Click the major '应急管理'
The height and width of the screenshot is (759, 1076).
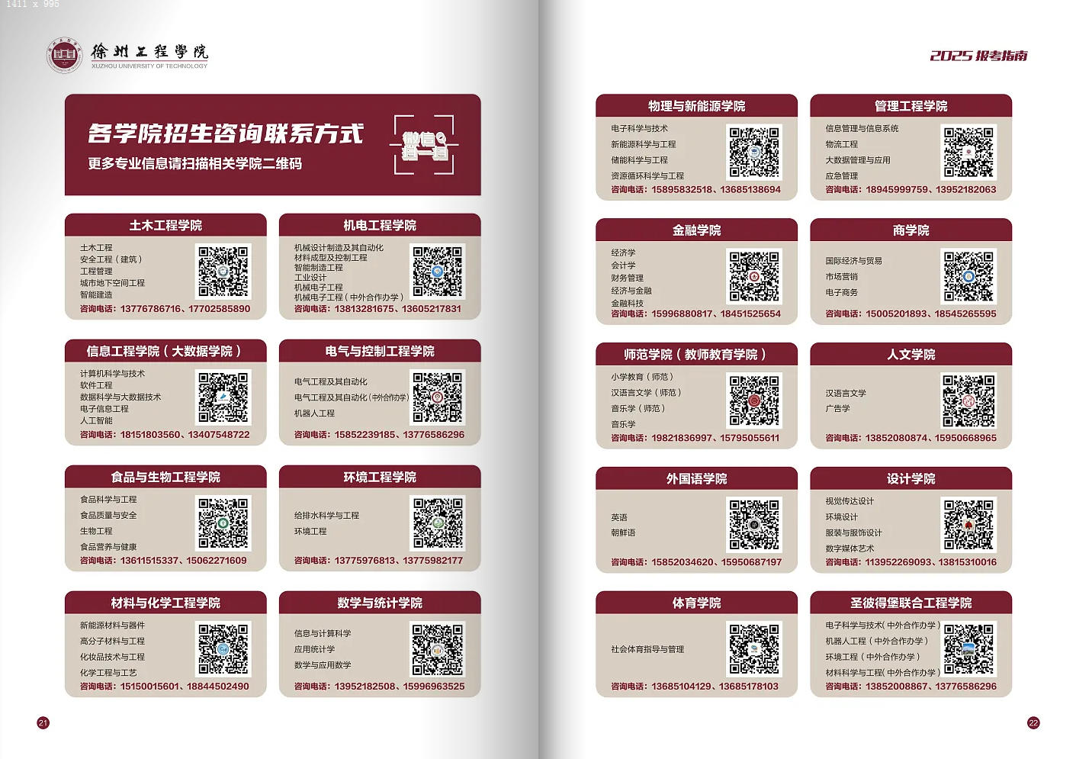pyautogui.click(x=841, y=176)
